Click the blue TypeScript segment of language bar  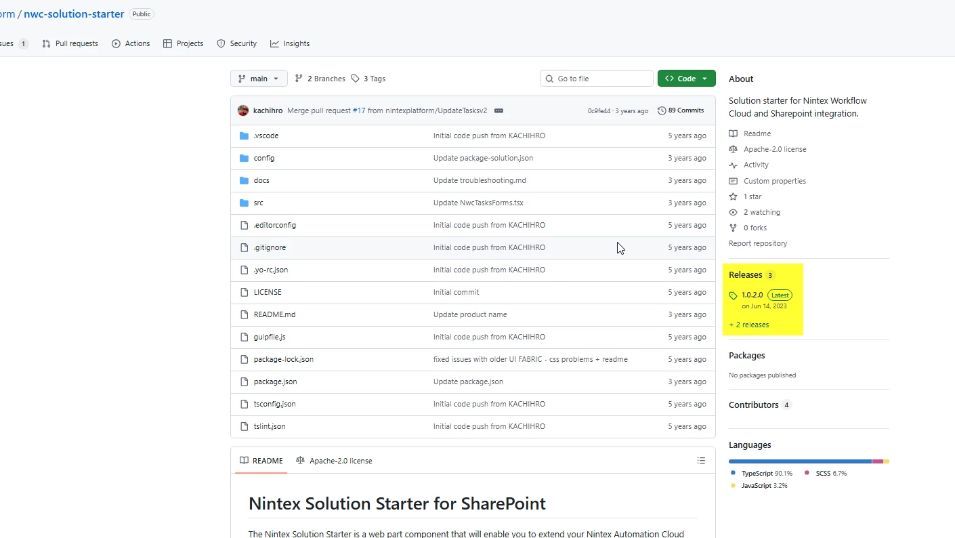800,461
